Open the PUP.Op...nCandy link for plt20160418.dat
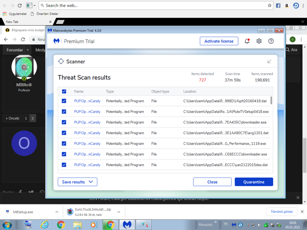This screenshot has width=307, height=230. click(x=87, y=101)
